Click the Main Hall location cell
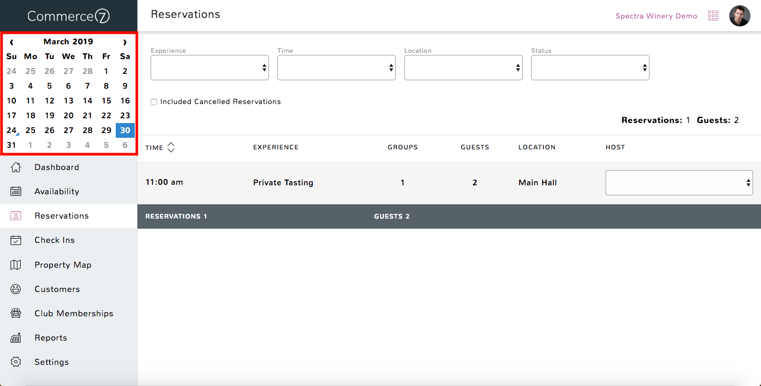Viewport: 761px width, 386px height. (x=538, y=183)
